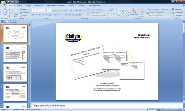185x111 pixels.
Task: Open the Apresentação de Slides tab
Action: 56,6
